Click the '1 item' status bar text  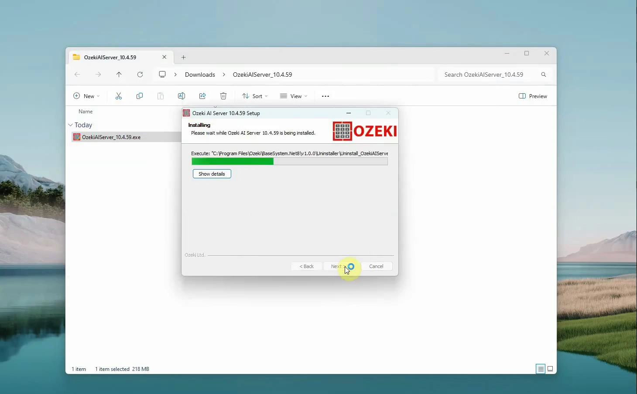point(79,369)
